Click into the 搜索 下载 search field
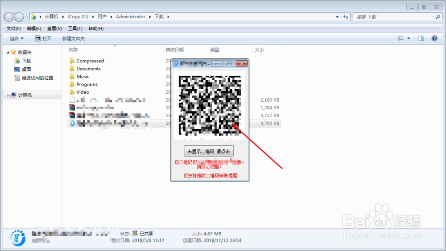The height and width of the screenshot is (251, 446). (x=394, y=17)
